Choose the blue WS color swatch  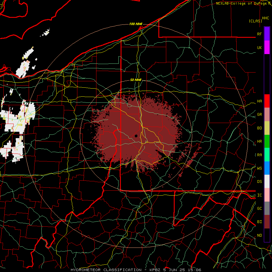(x=267, y=168)
